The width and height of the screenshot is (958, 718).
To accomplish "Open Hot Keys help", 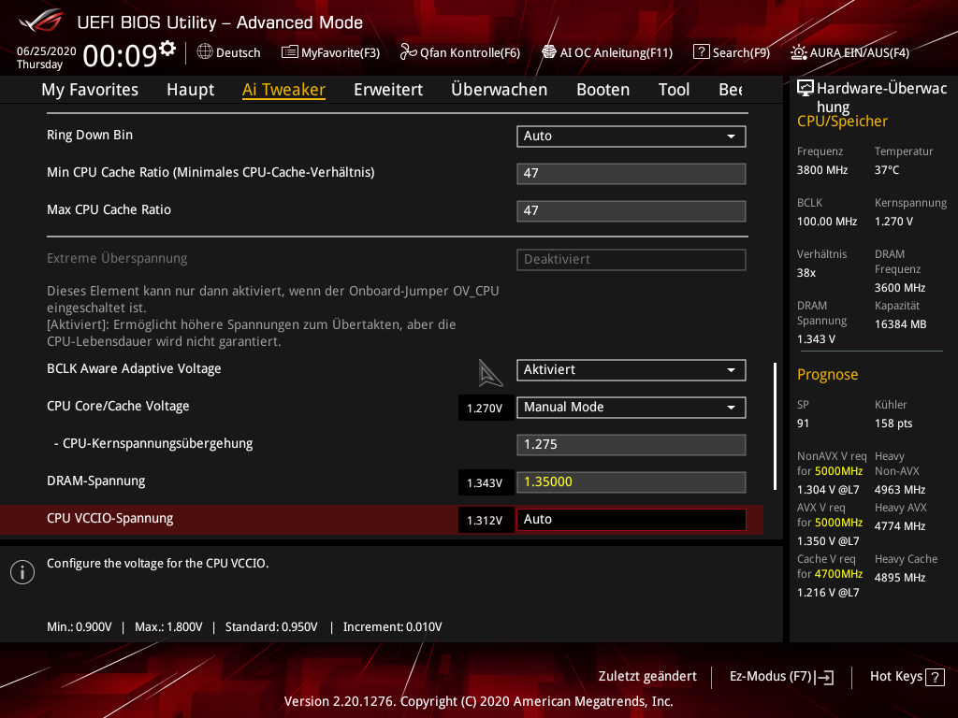I will [x=907, y=677].
